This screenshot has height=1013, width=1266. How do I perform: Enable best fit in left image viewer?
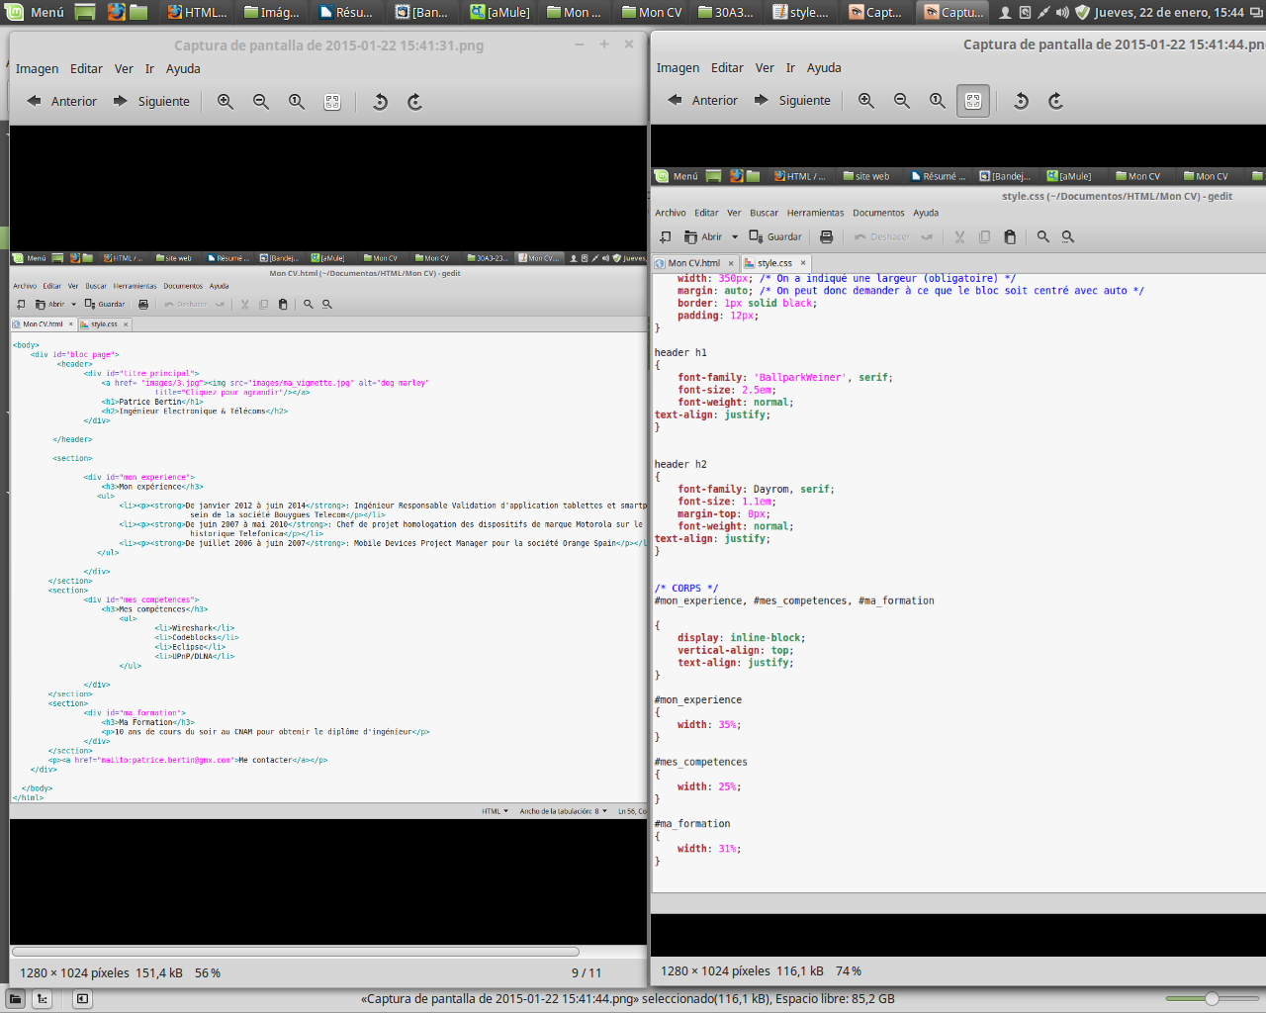(332, 102)
